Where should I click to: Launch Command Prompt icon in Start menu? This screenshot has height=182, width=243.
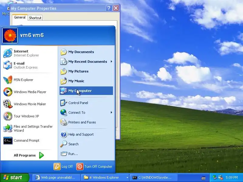click(8, 140)
